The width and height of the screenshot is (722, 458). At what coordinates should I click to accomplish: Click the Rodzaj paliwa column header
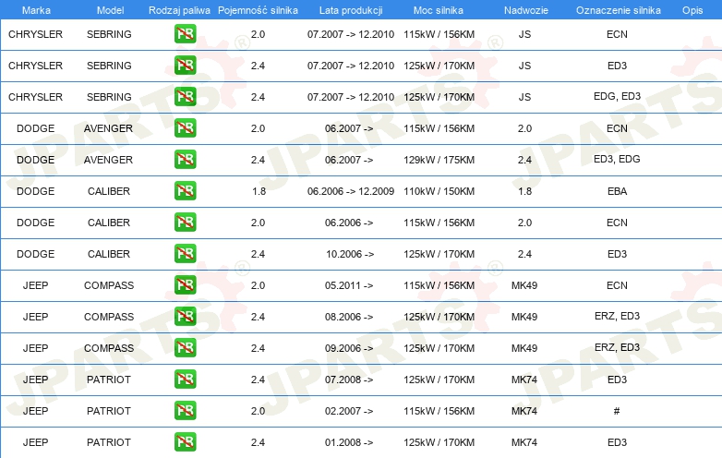[x=179, y=10]
